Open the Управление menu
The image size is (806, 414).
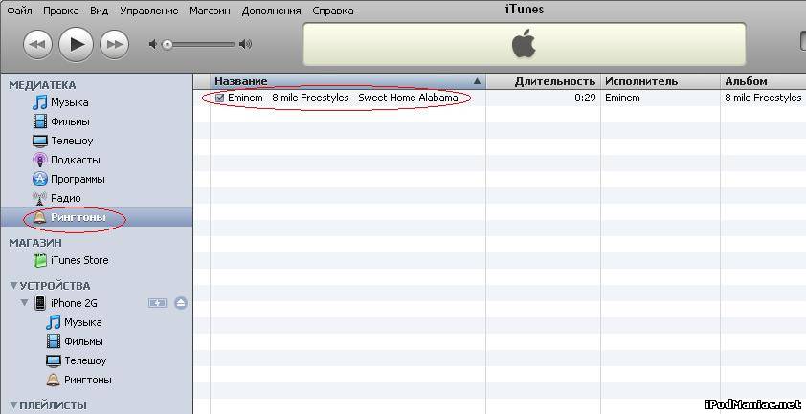(149, 11)
